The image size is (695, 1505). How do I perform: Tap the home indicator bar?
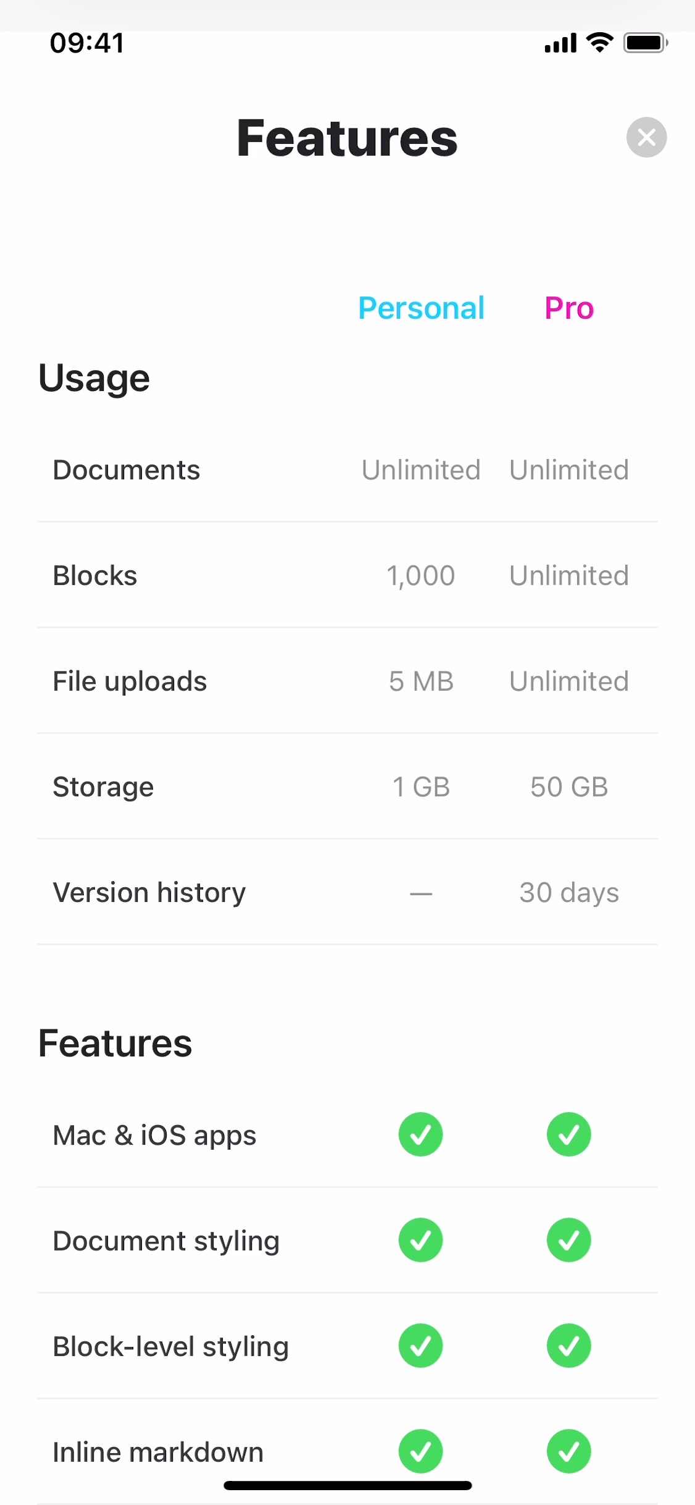pos(347,1485)
